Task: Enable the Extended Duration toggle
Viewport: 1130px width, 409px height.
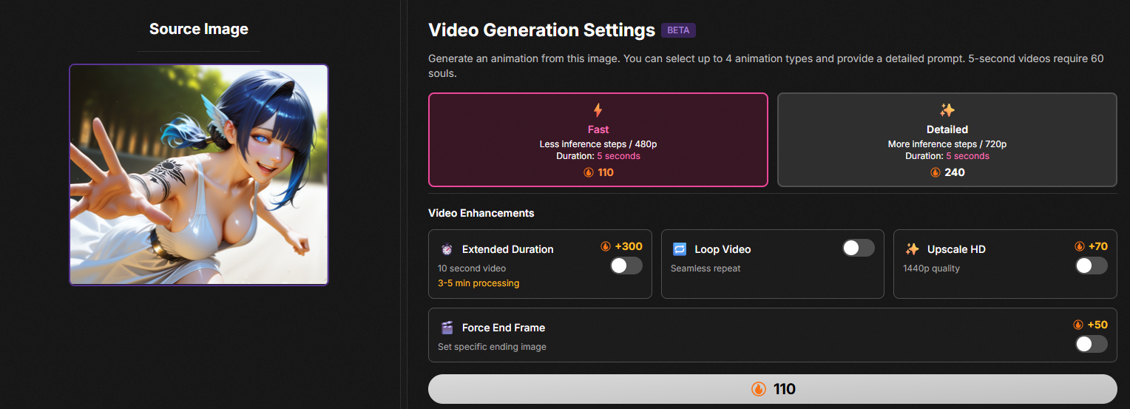Action: [626, 266]
